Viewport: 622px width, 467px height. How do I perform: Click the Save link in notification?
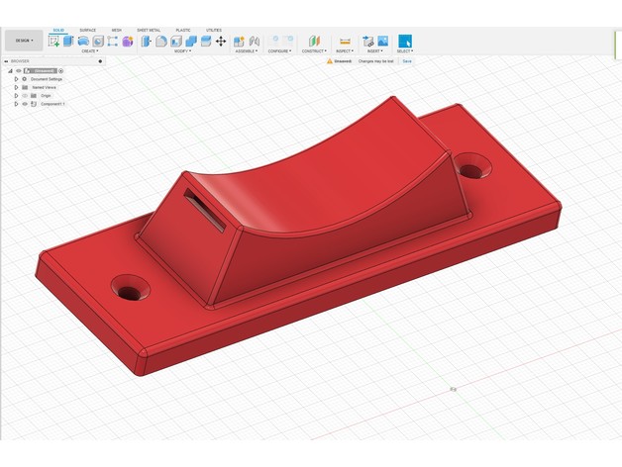point(407,60)
